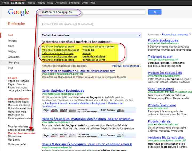Open Ambiance Bio Construction ad

[166, 137]
